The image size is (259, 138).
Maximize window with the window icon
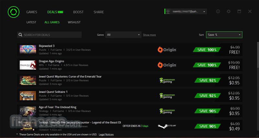coord(239,11)
